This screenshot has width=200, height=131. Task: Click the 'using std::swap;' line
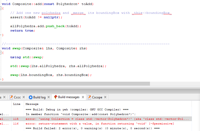(x=27, y=57)
